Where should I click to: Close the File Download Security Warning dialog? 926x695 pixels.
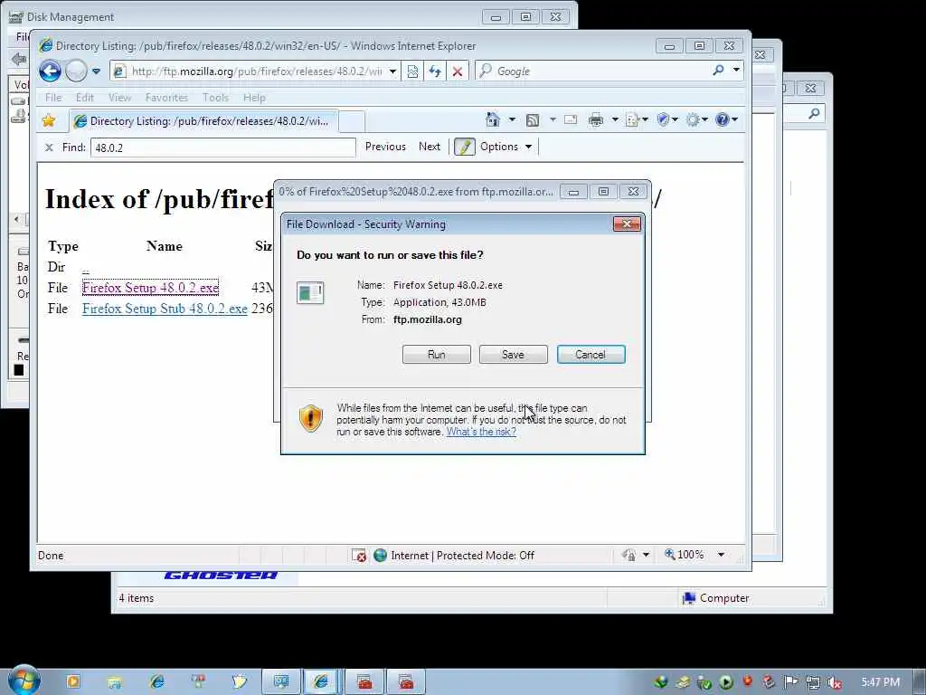tap(628, 224)
